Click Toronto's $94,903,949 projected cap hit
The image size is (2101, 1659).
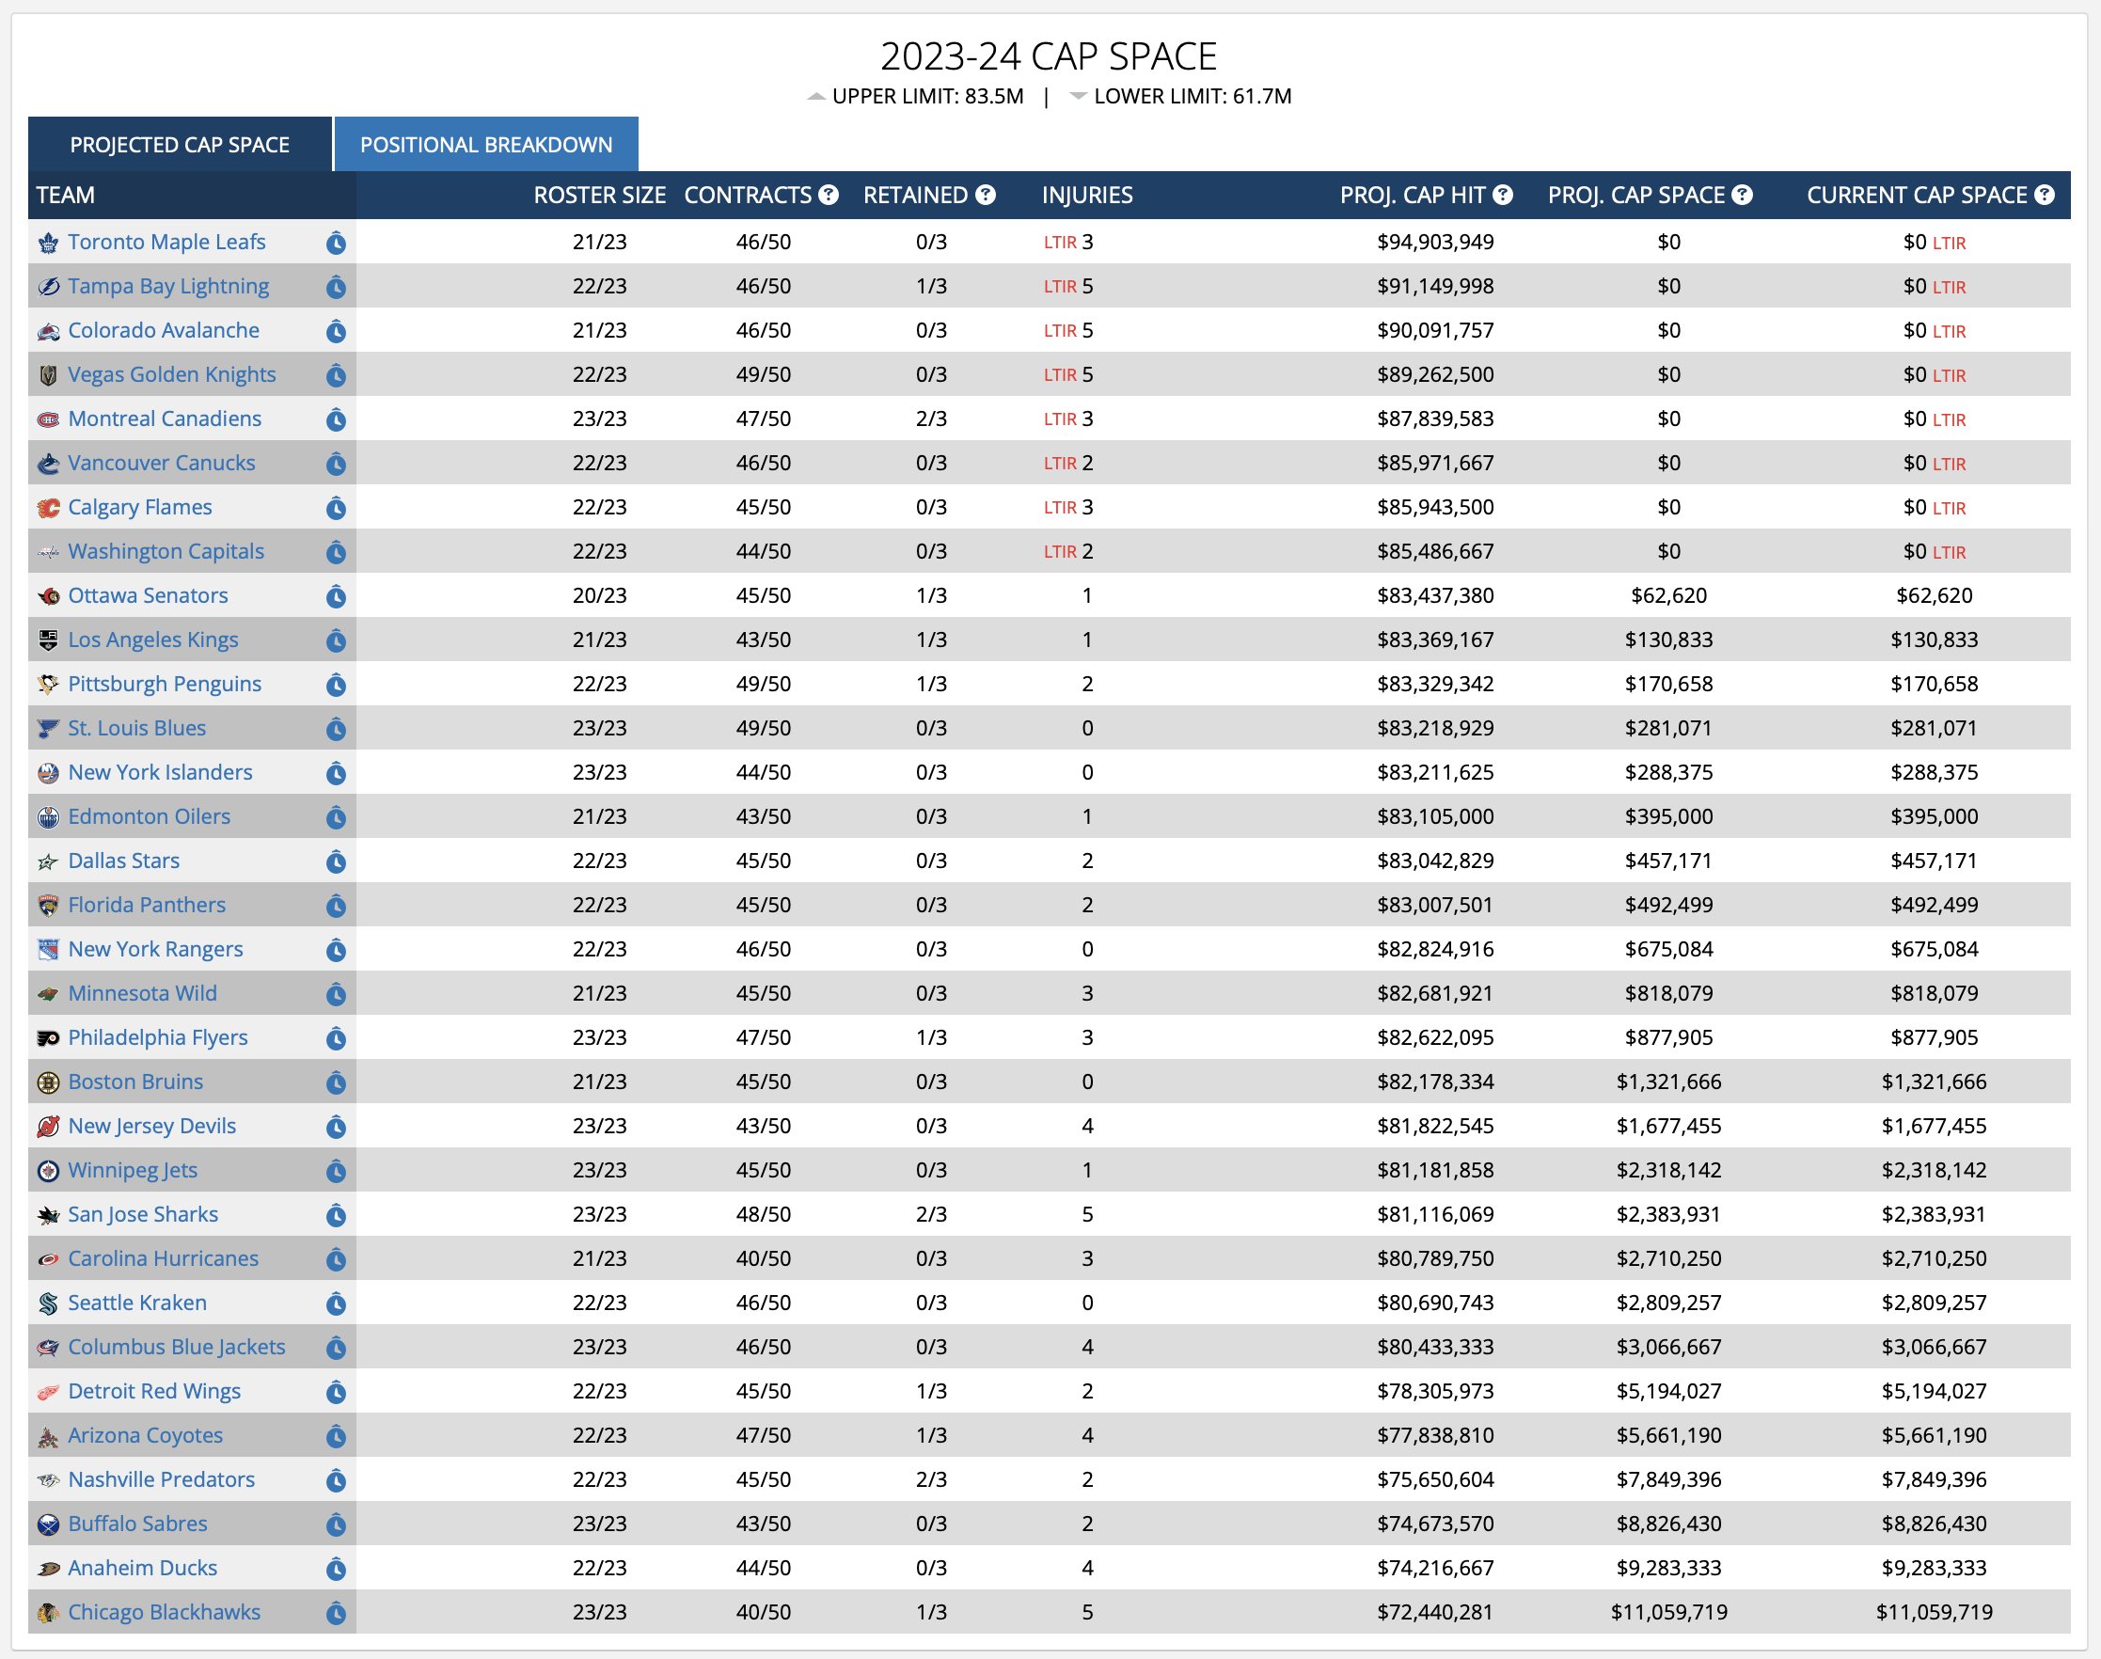[1434, 242]
